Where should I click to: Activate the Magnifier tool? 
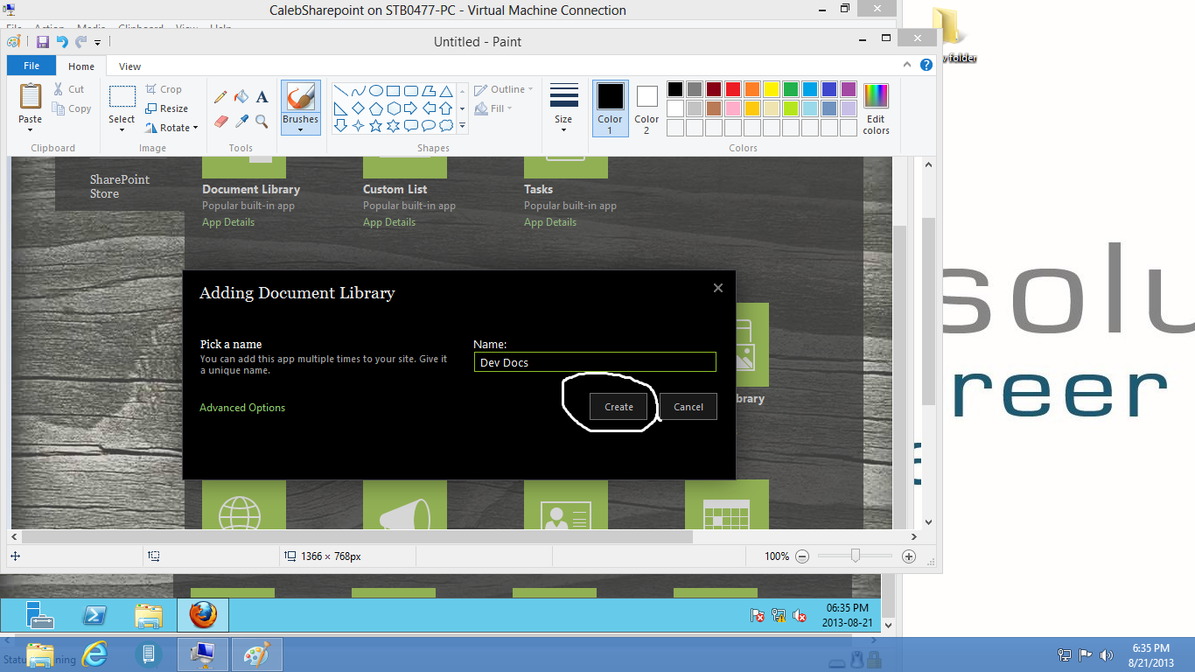click(x=262, y=121)
